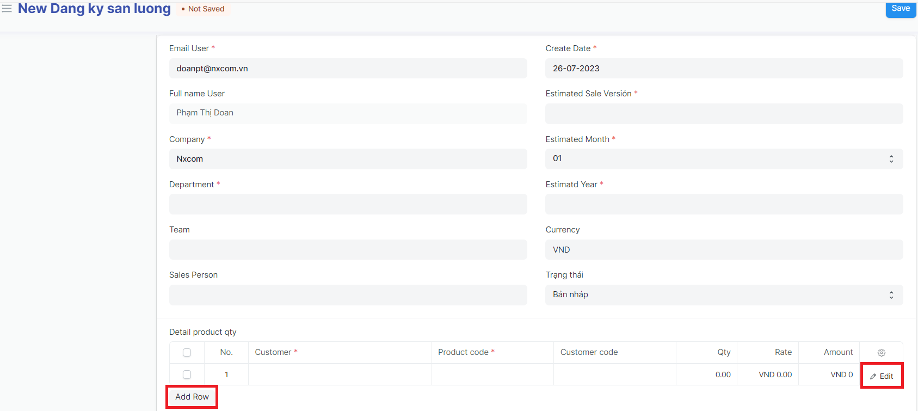Select the Estimated Sale Version field
Screen dimensions: 918x411
click(724, 114)
